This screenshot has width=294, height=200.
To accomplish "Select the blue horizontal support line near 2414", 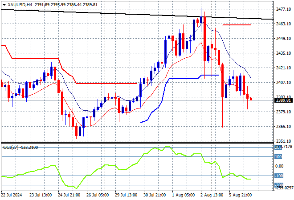I will (210, 75).
